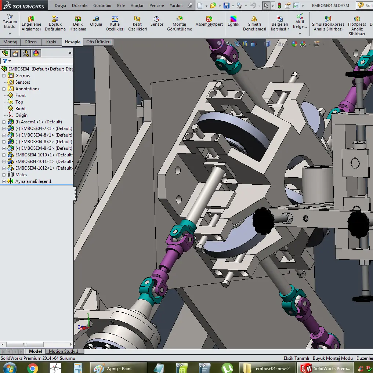Expand the hidden panel tabs chevron
The height and width of the screenshot is (373, 373).
(x=70, y=53)
